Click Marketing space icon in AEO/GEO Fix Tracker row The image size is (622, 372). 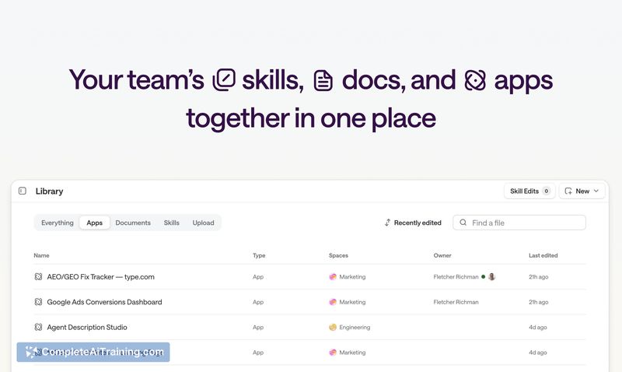click(333, 277)
